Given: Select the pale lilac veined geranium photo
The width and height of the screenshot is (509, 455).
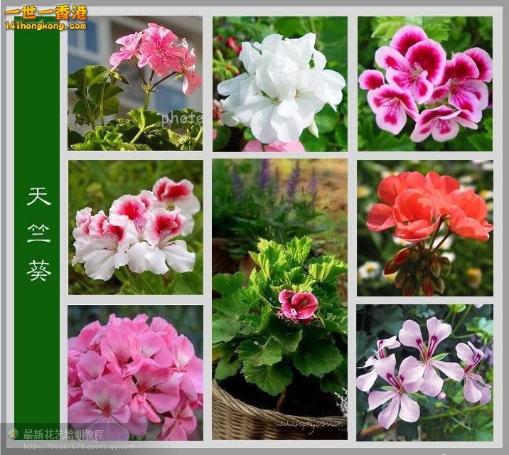Looking at the screenshot, I should [x=425, y=373].
